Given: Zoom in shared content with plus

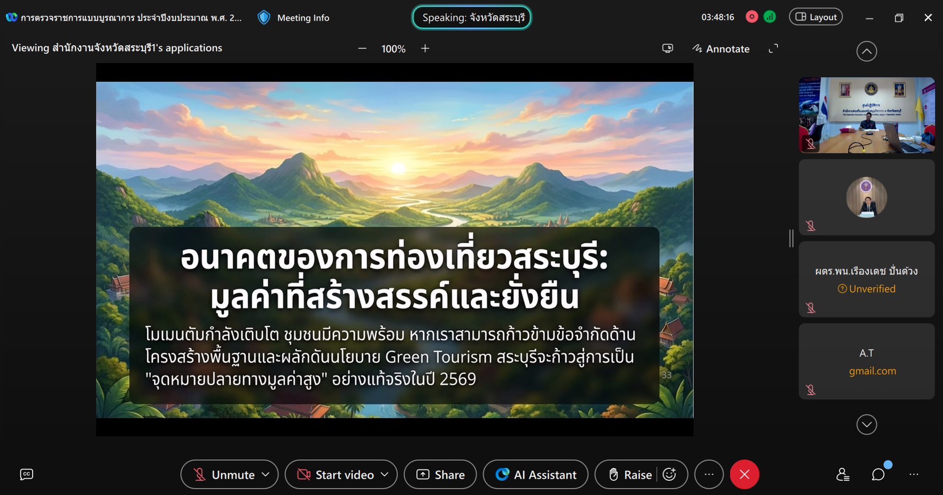Looking at the screenshot, I should pyautogui.click(x=425, y=49).
